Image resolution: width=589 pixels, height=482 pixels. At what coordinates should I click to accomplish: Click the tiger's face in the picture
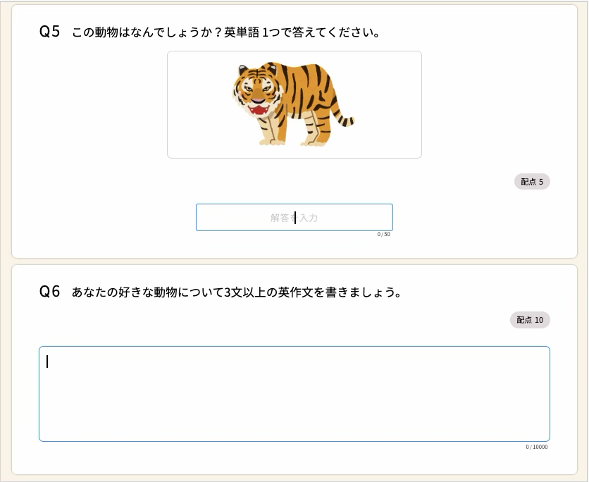pyautogui.click(x=257, y=93)
